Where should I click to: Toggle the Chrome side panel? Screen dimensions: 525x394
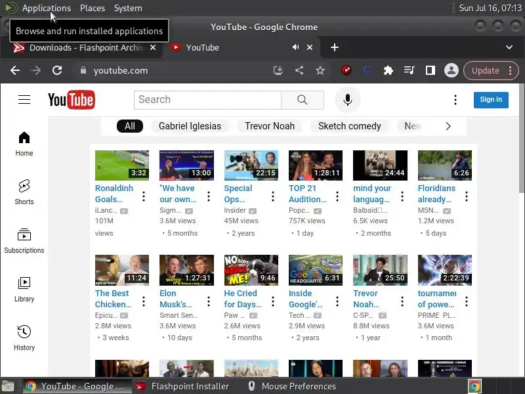430,70
